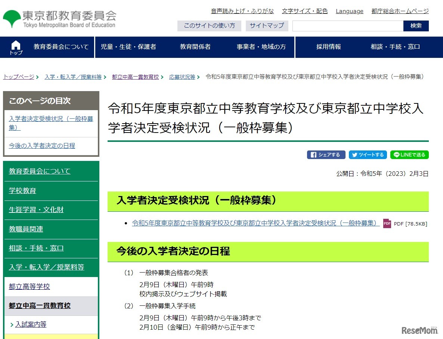Viewport: 443px width, 339px height.
Task: Click このサイトの使い方 button
Action: pos(209,26)
